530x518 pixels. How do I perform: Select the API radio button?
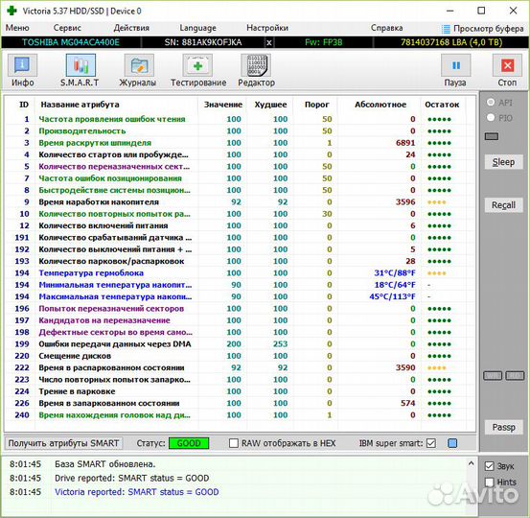[x=491, y=103]
